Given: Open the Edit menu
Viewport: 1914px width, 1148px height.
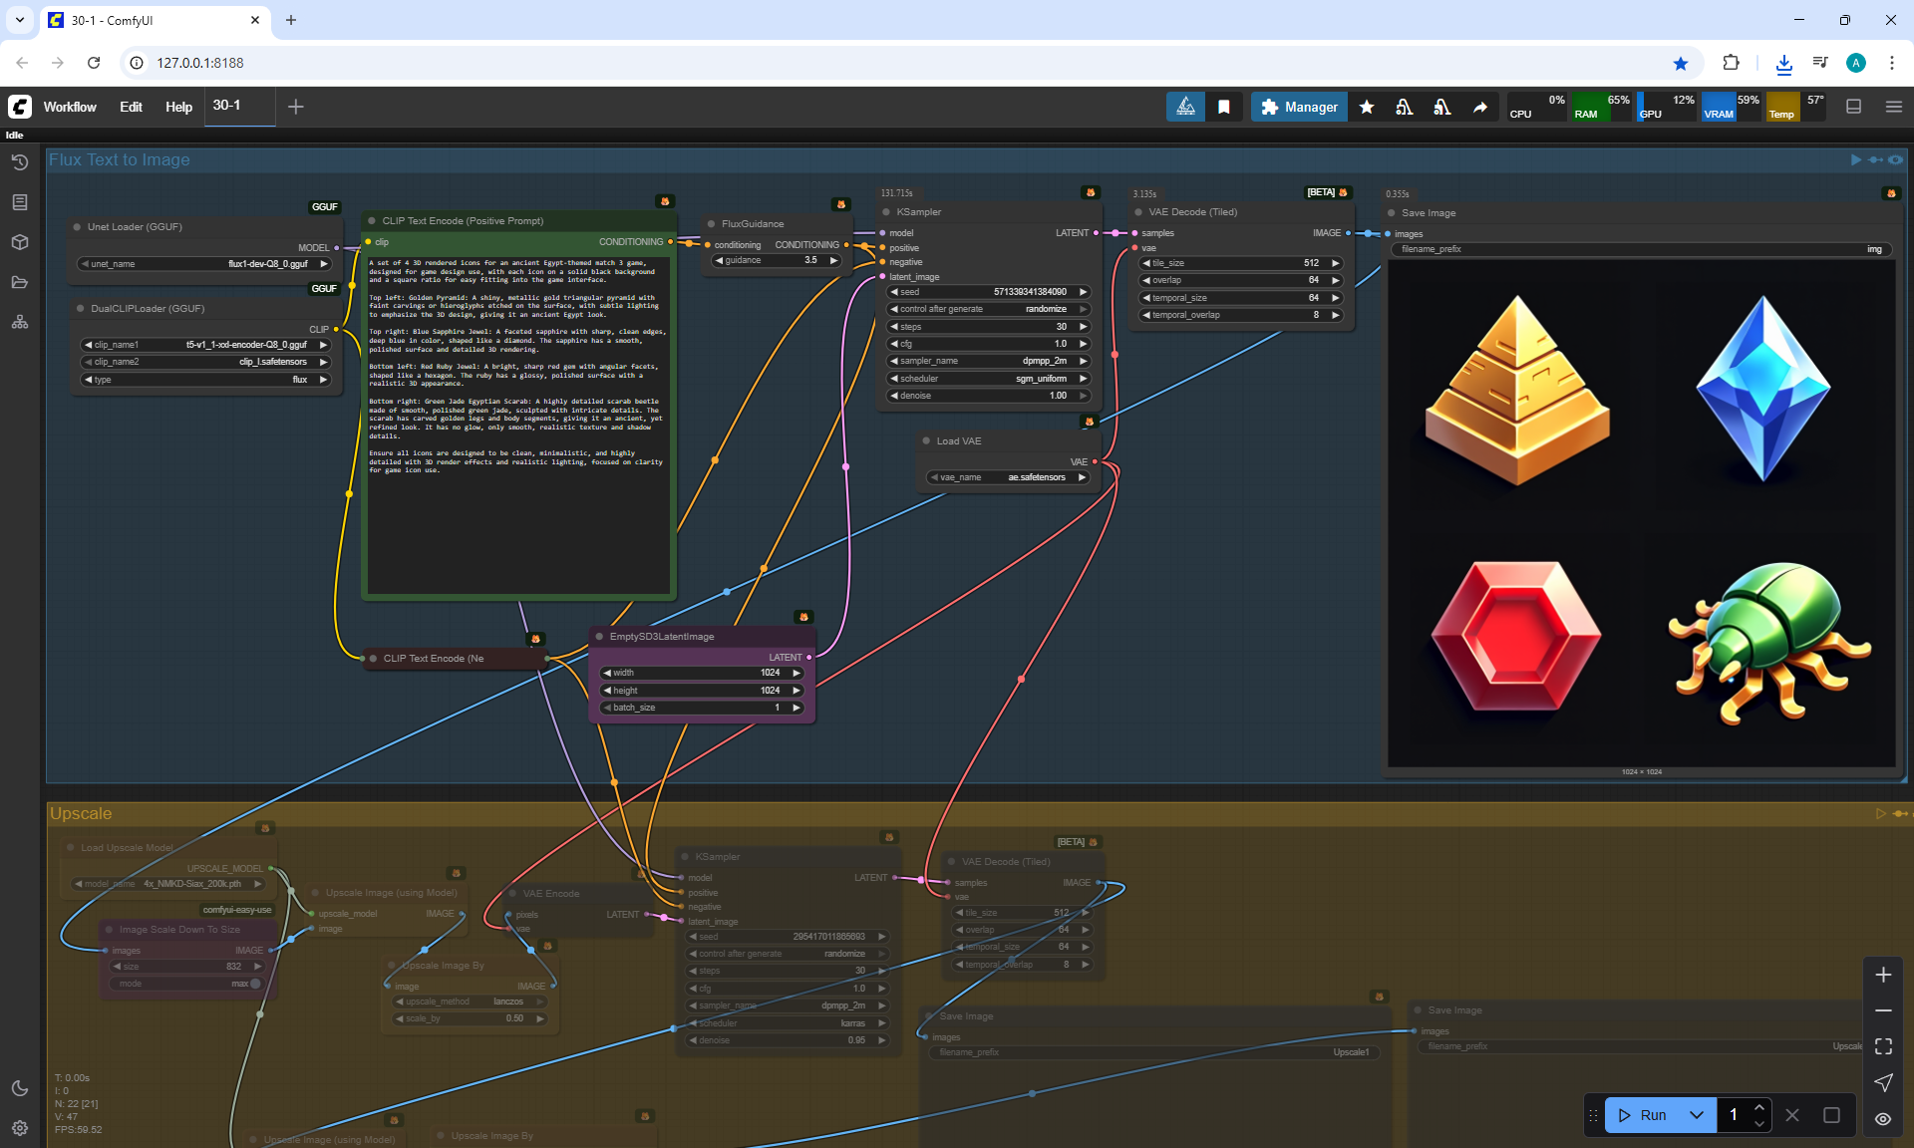Looking at the screenshot, I should coord(131,107).
